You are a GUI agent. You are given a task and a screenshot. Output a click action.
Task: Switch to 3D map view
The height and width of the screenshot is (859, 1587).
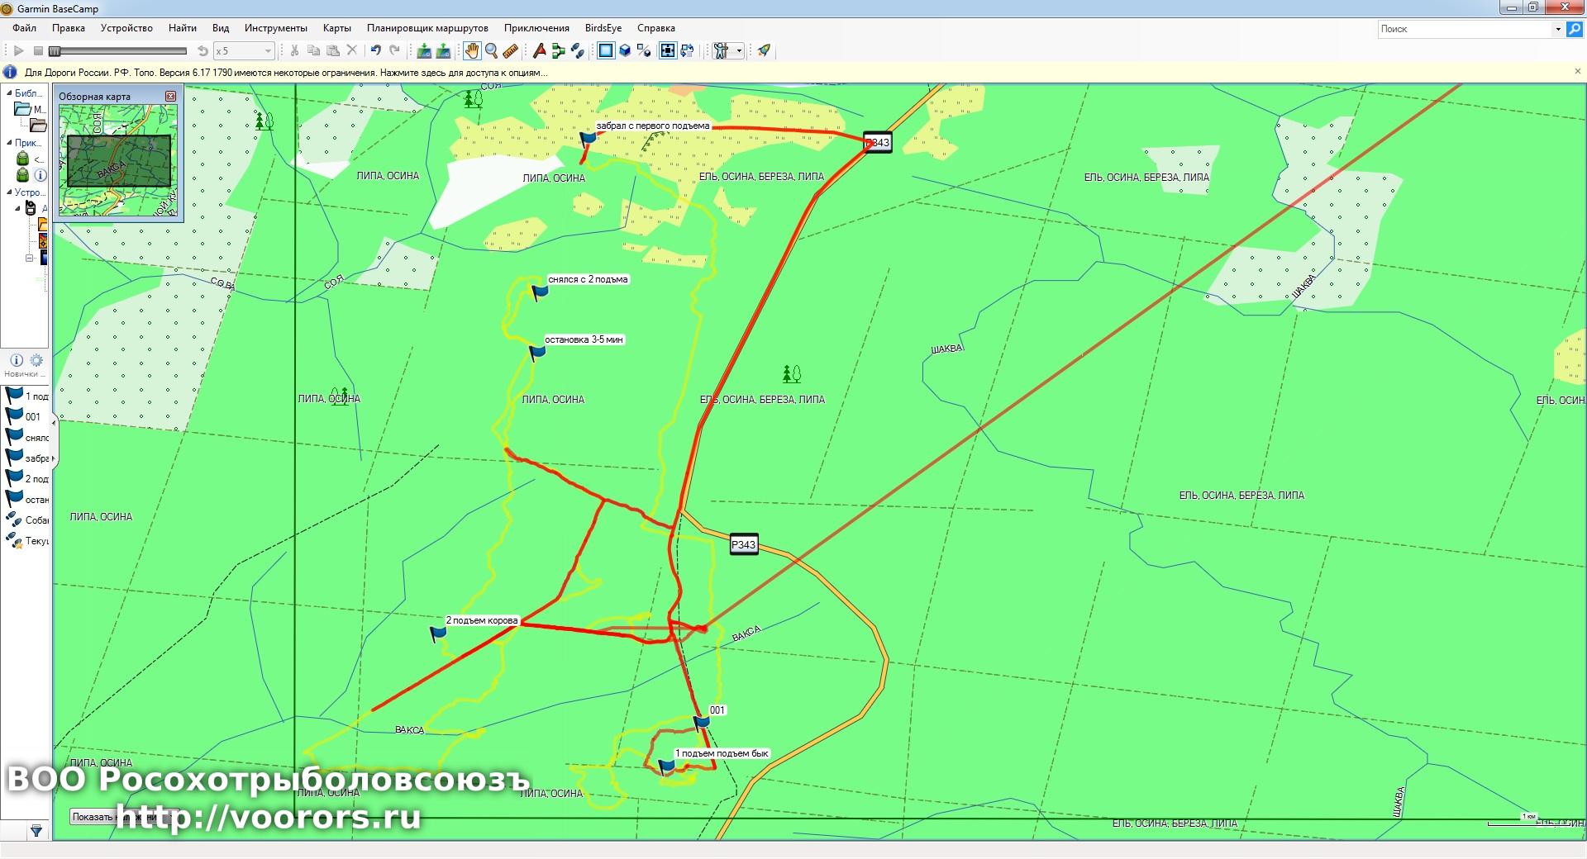click(626, 51)
